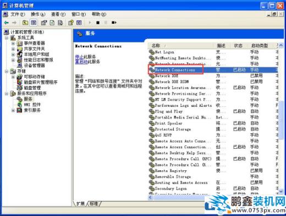
Task: Click the 磁盘碎片整理程序 defragmenter tree icon
Action: pos(20,82)
